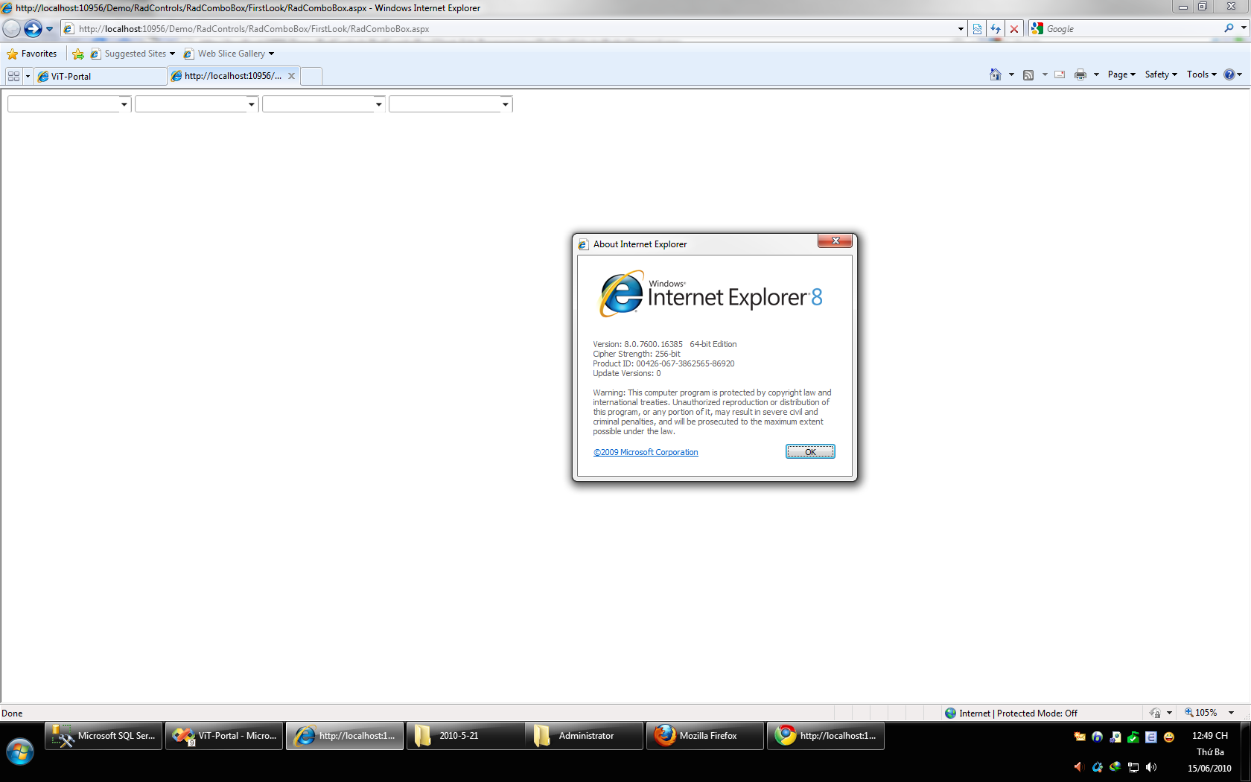This screenshot has height=782, width=1251.
Task: Click the Yahoo Messenger smiley tray icon
Action: pyautogui.click(x=1169, y=737)
